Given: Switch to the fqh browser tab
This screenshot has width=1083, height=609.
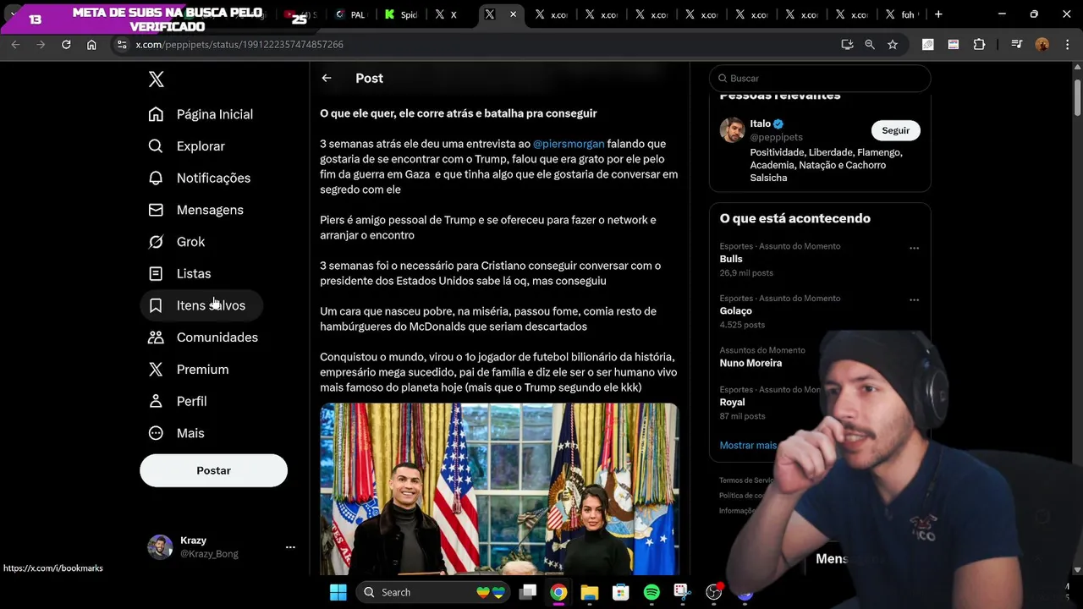Looking at the screenshot, I should tap(900, 14).
